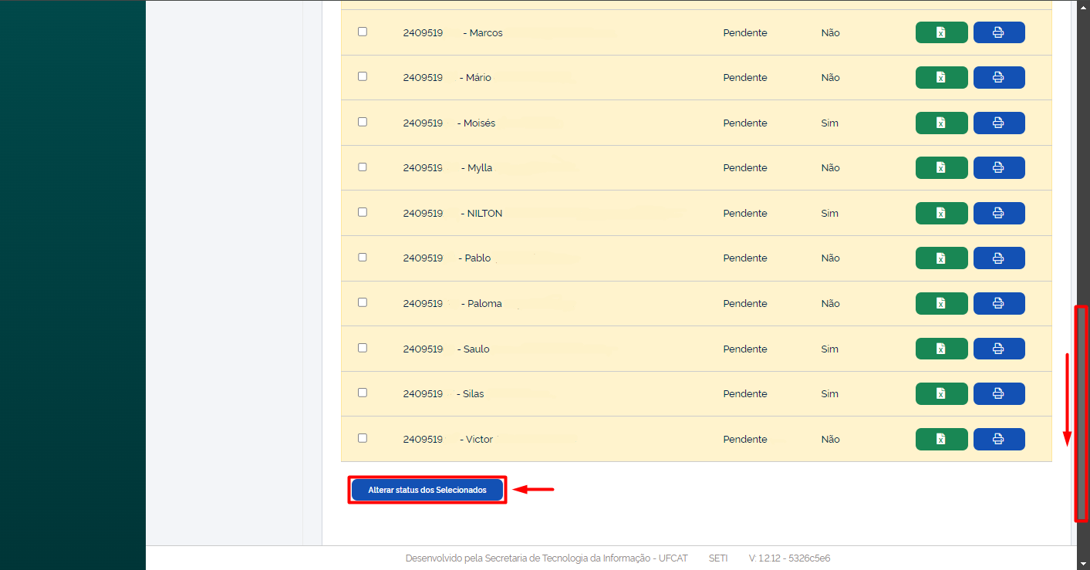Viewport: 1090px width, 570px height.
Task: Export Moisés row to Excel
Action: [941, 123]
